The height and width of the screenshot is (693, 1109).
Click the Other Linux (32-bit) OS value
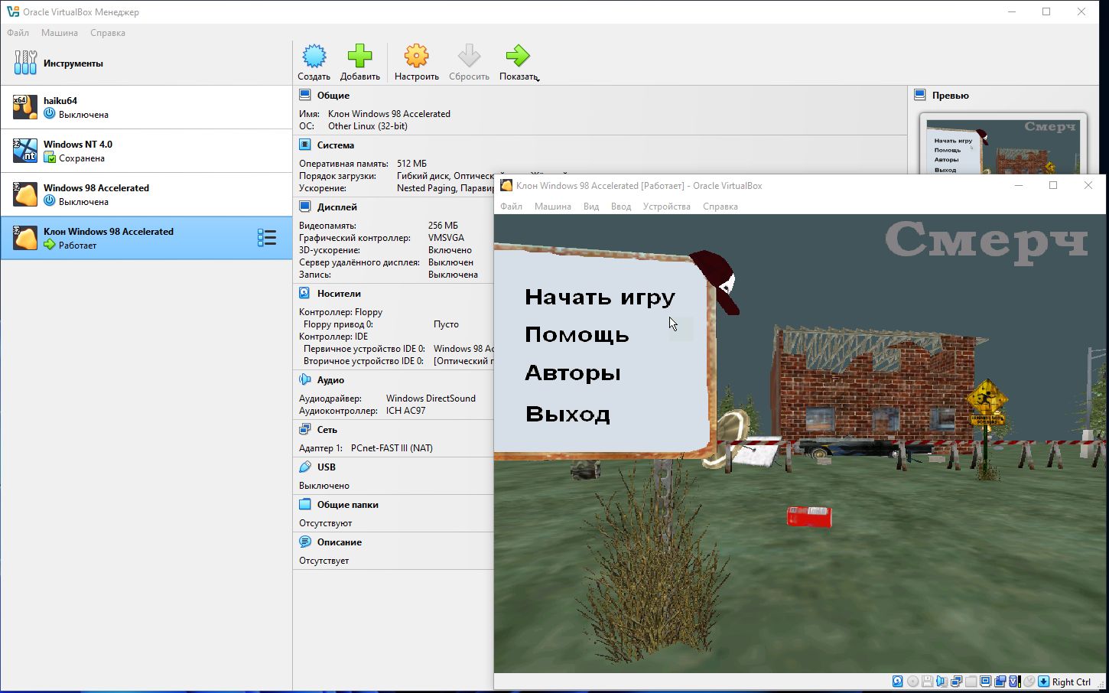tap(368, 126)
